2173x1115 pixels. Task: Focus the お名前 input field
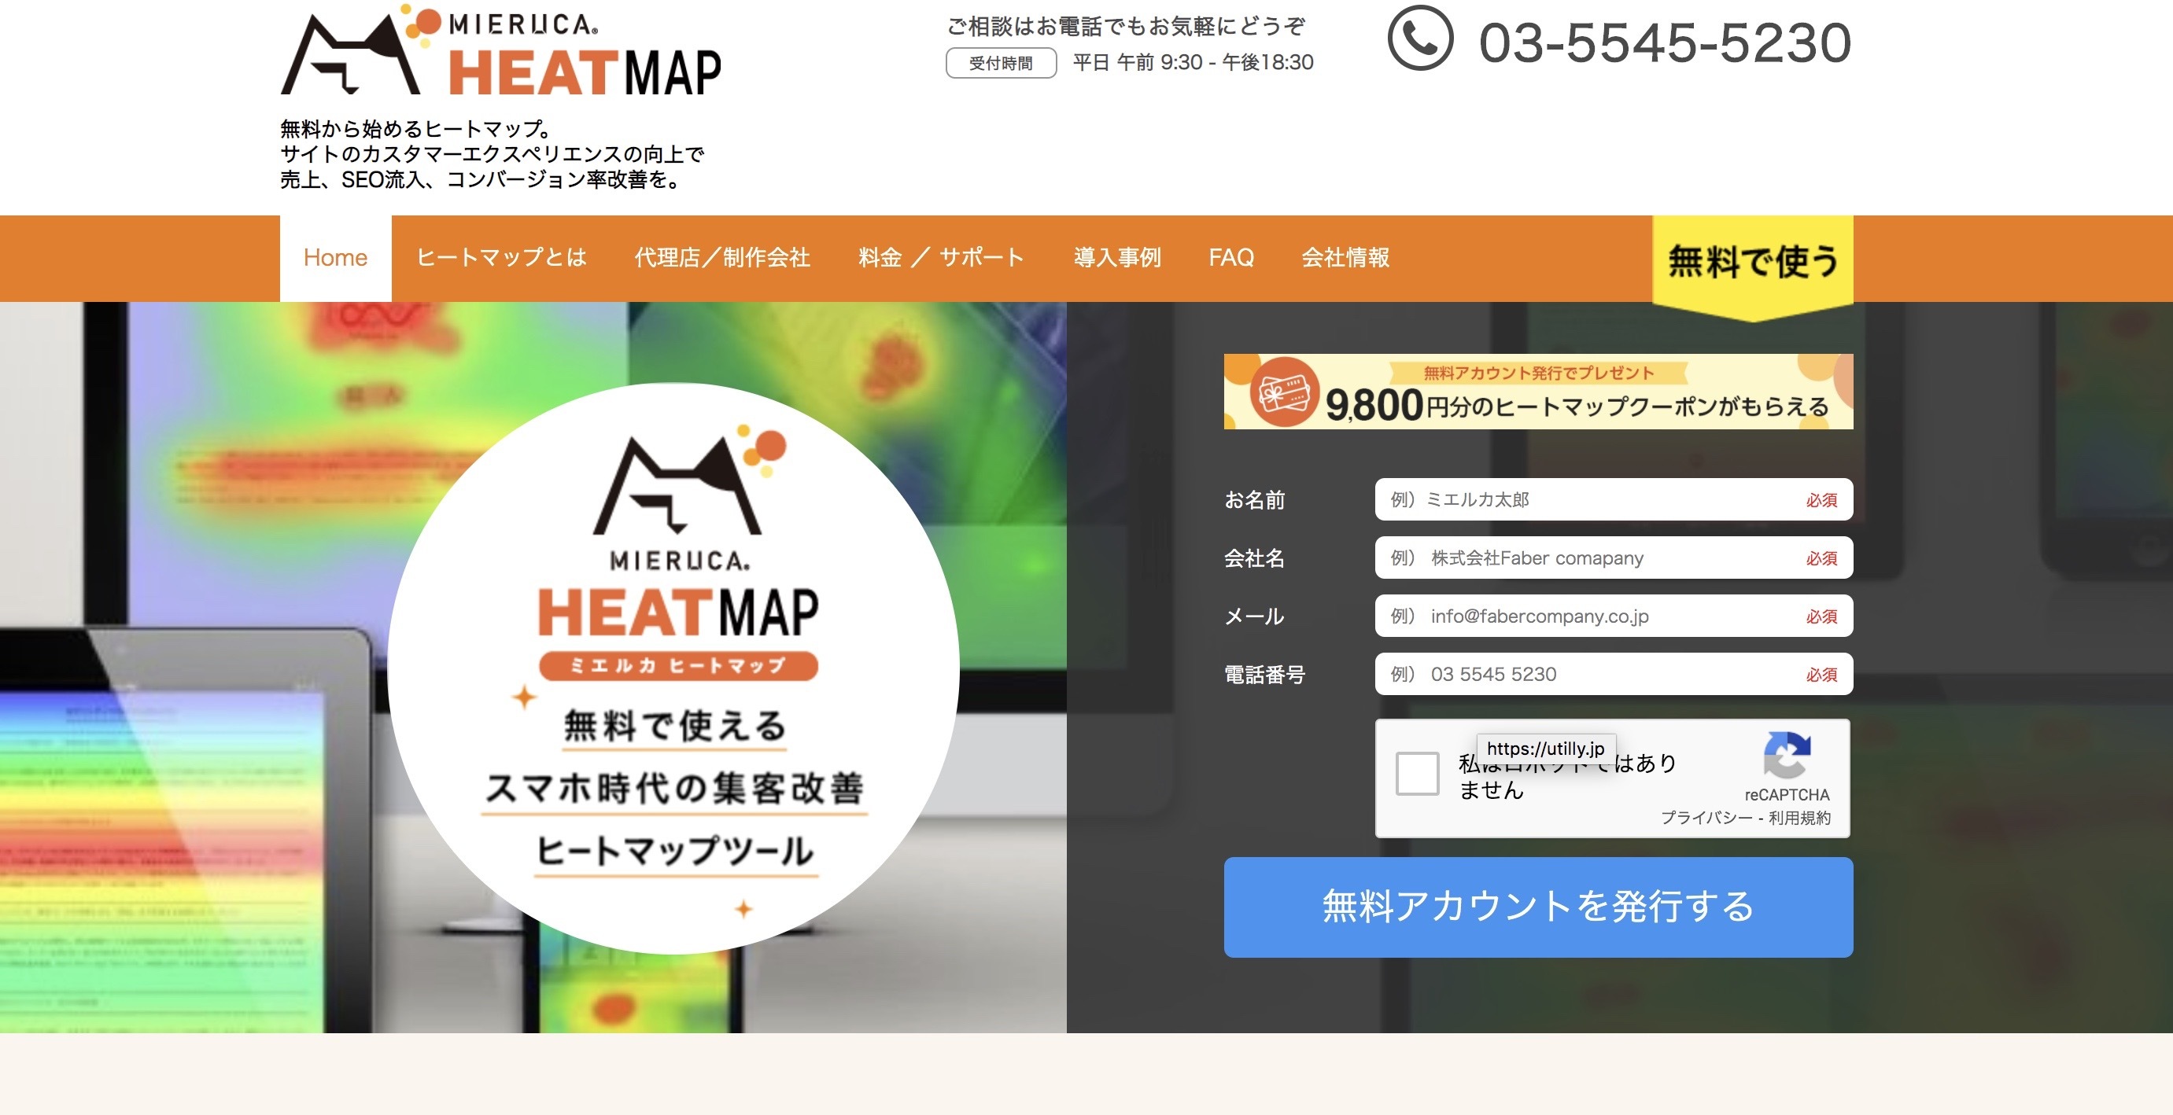point(1613,500)
